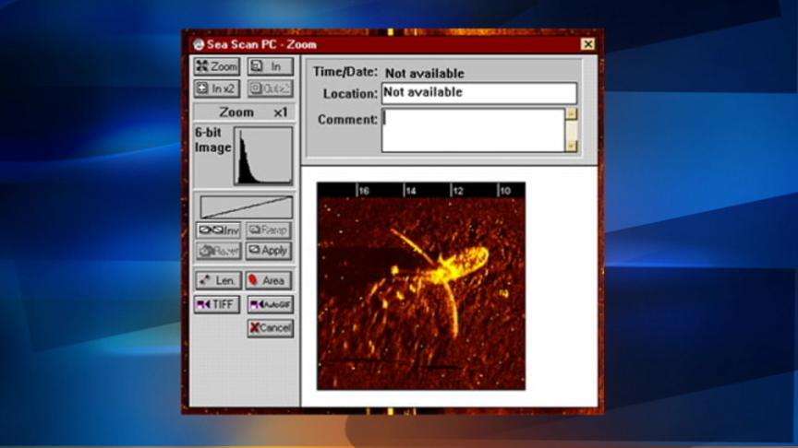Select the In x2 zoom button
The height and width of the screenshot is (448, 798).
point(217,88)
